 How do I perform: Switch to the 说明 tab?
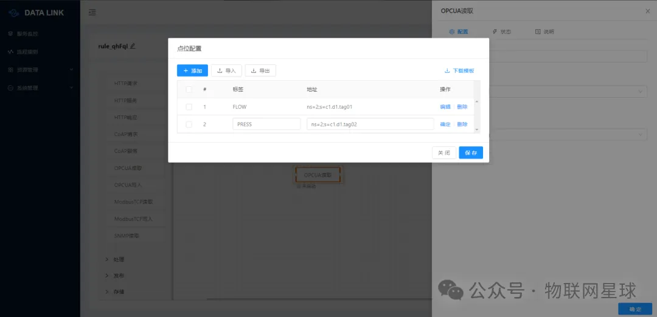tap(544, 32)
